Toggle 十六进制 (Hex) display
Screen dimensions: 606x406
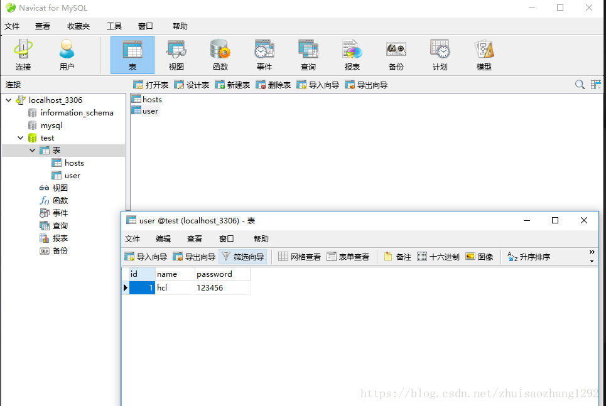(438, 257)
